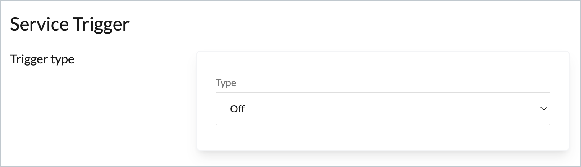
Task: Click the left edge of the Type select box
Action: (x=219, y=109)
